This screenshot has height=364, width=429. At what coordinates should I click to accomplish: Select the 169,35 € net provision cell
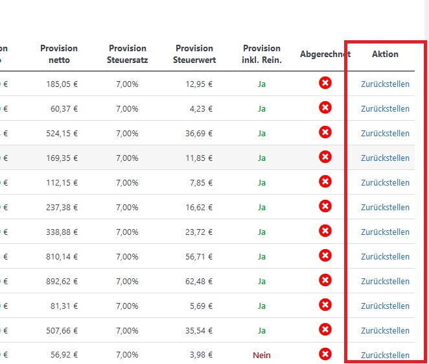(x=62, y=158)
